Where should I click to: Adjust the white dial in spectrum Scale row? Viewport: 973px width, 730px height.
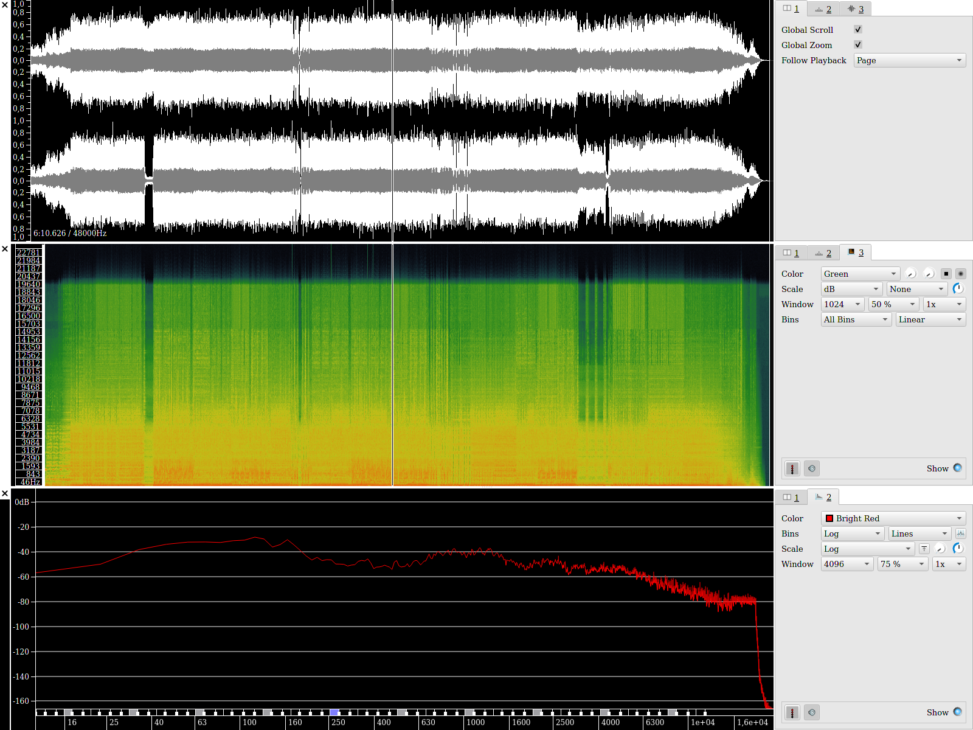(x=941, y=549)
